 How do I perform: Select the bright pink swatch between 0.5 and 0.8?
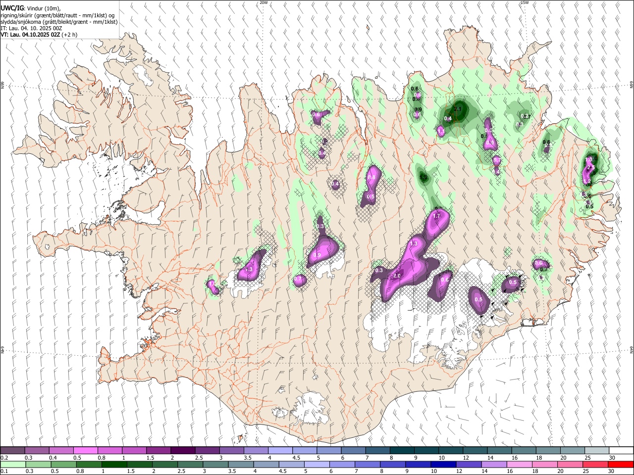(x=85, y=450)
